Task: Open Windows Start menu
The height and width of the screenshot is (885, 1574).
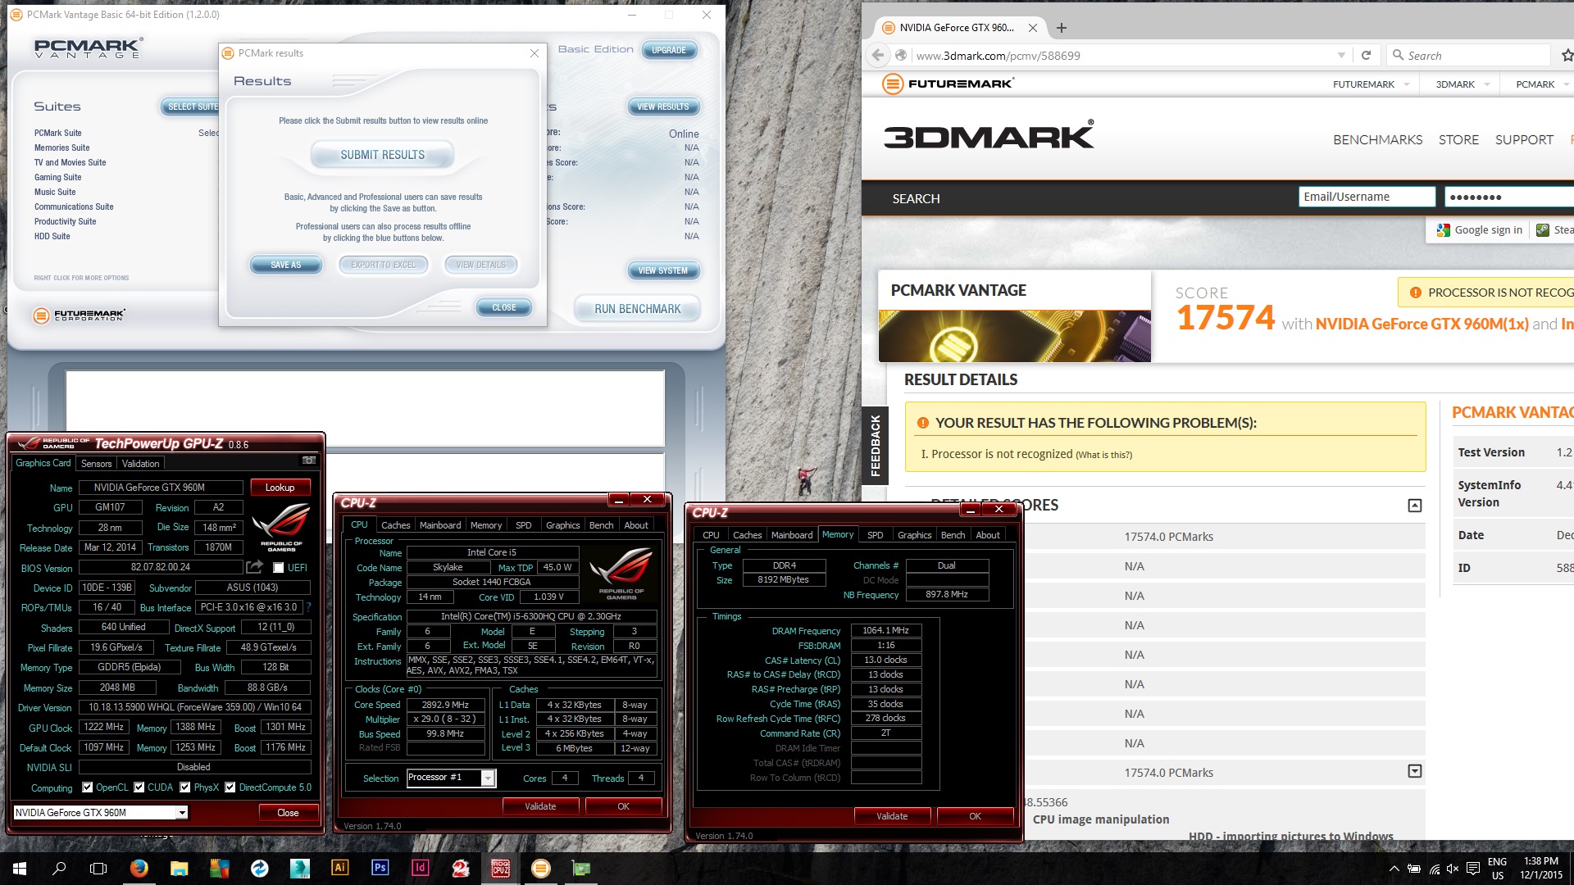Action: point(20,868)
